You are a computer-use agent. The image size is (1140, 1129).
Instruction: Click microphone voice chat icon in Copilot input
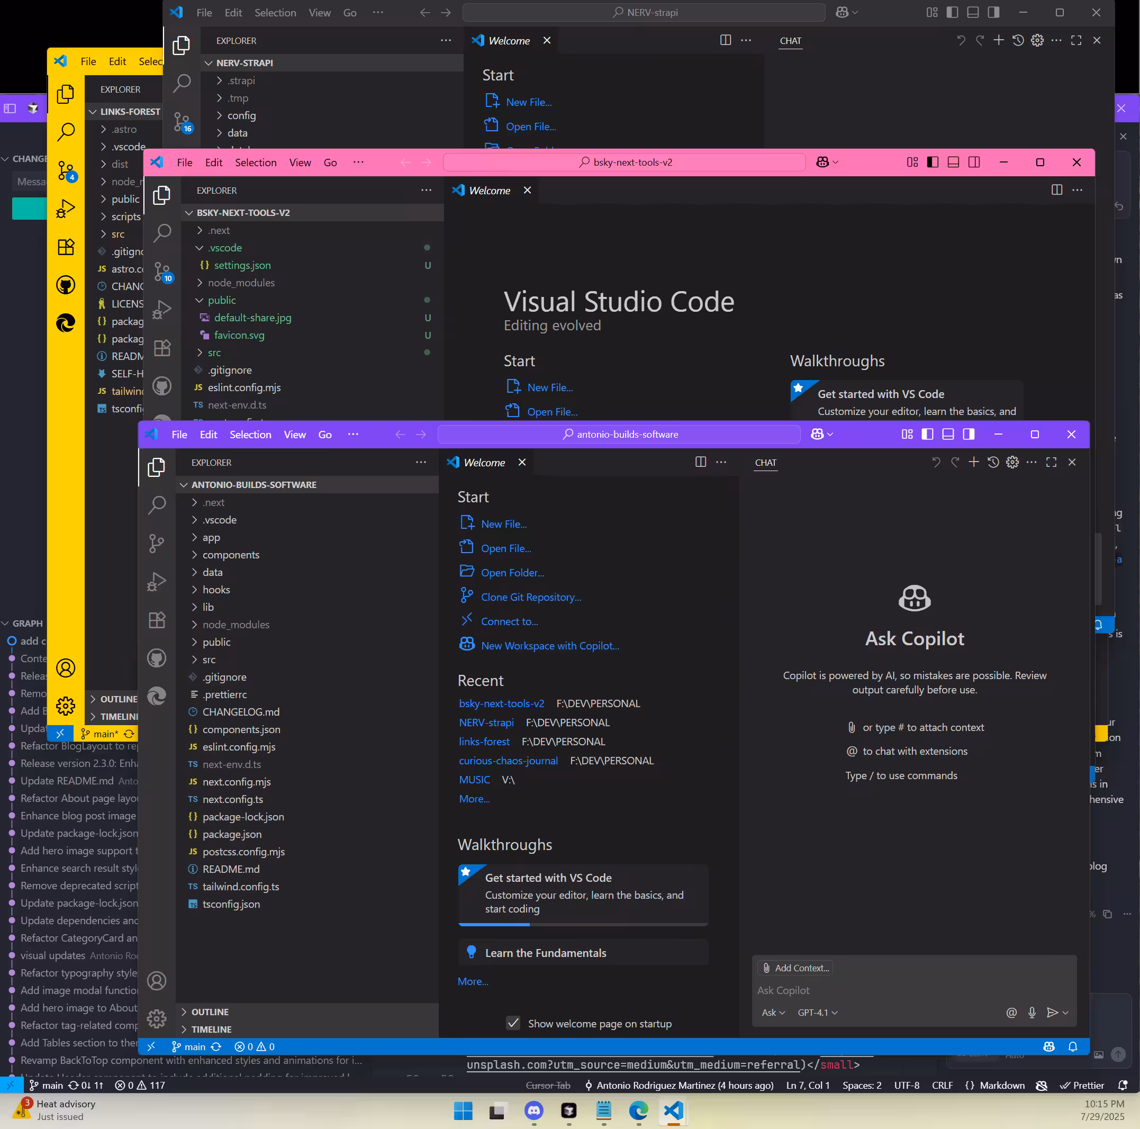[1032, 1013]
